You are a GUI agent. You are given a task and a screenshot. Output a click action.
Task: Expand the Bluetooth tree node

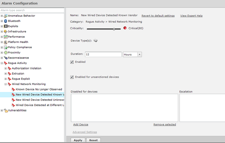pyautogui.click(x=2, y=21)
